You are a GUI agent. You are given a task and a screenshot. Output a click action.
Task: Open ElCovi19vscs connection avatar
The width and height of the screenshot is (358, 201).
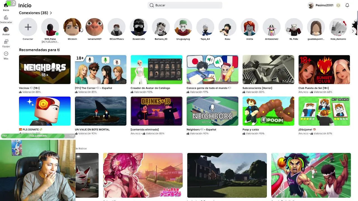tap(117, 27)
